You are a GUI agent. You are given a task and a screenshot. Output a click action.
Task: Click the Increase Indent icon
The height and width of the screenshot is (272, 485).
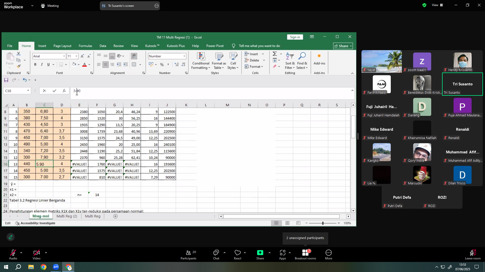tap(126, 64)
